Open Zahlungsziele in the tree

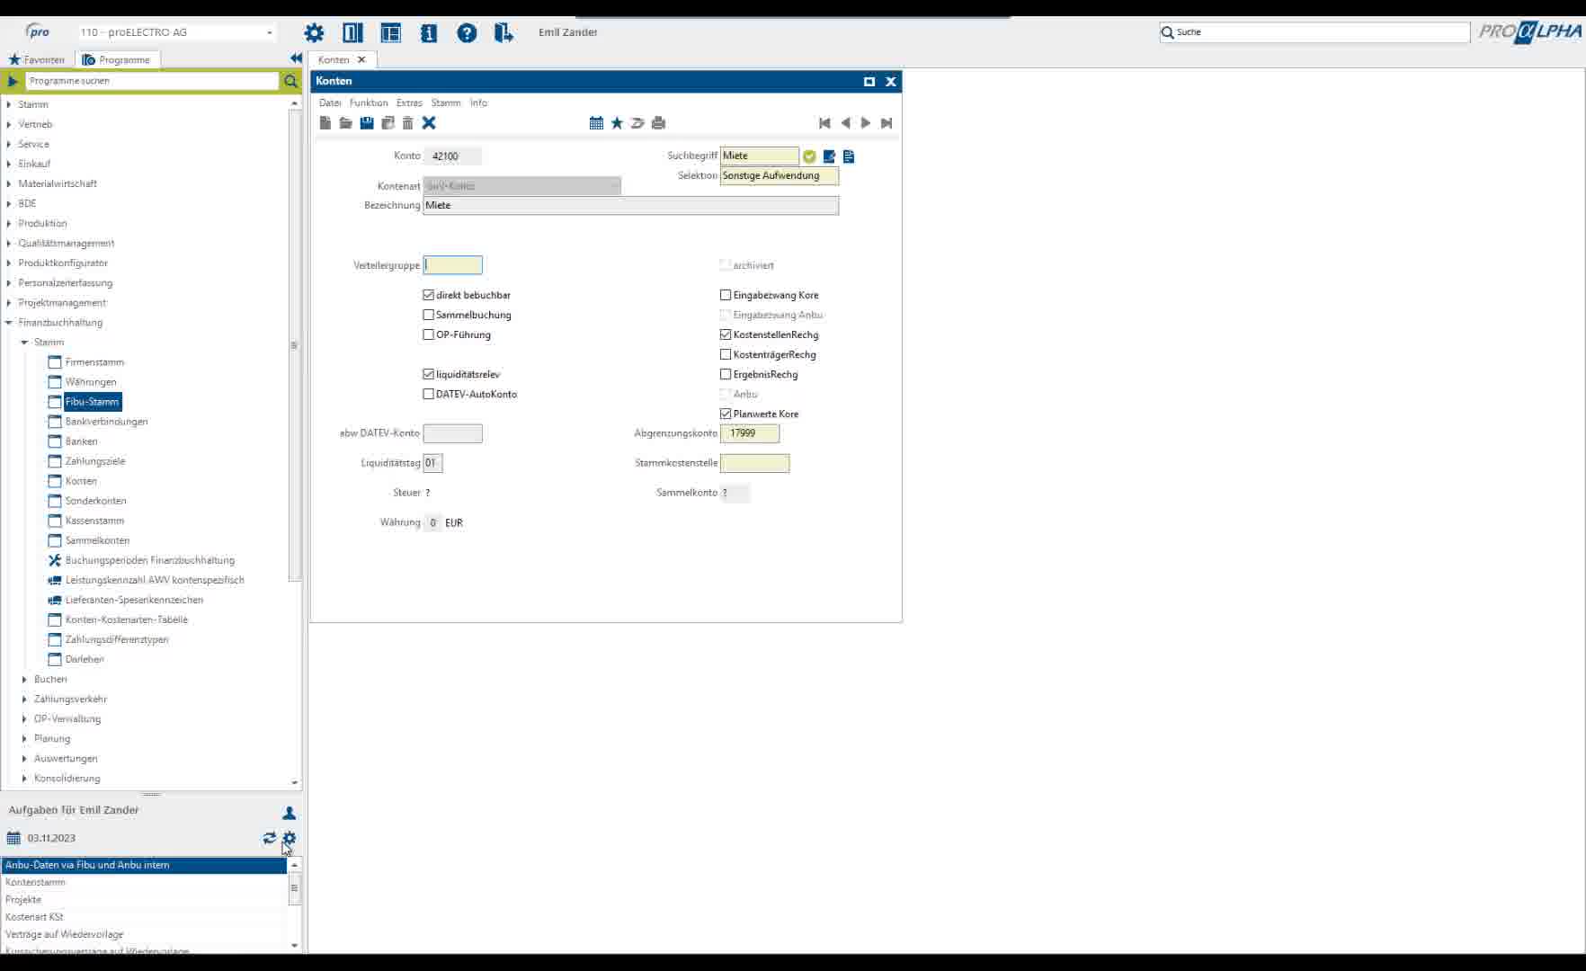[95, 461]
